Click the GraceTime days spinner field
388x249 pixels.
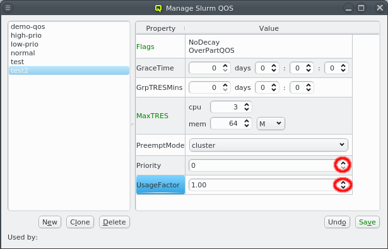(x=209, y=68)
